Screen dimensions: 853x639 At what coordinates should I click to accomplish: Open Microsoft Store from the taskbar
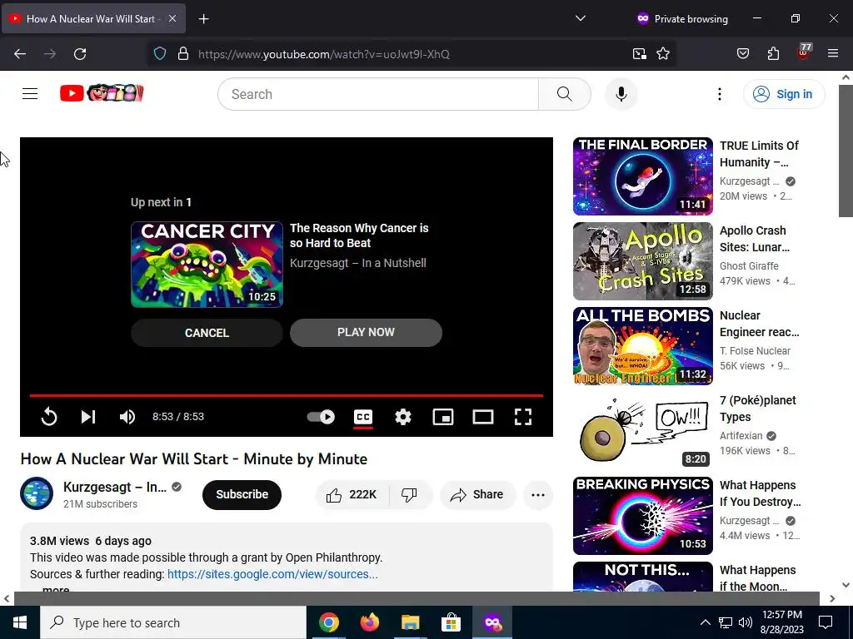click(451, 622)
